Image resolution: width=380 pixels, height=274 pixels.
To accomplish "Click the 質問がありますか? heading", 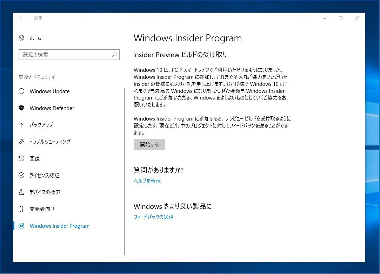I will click(x=159, y=170).
